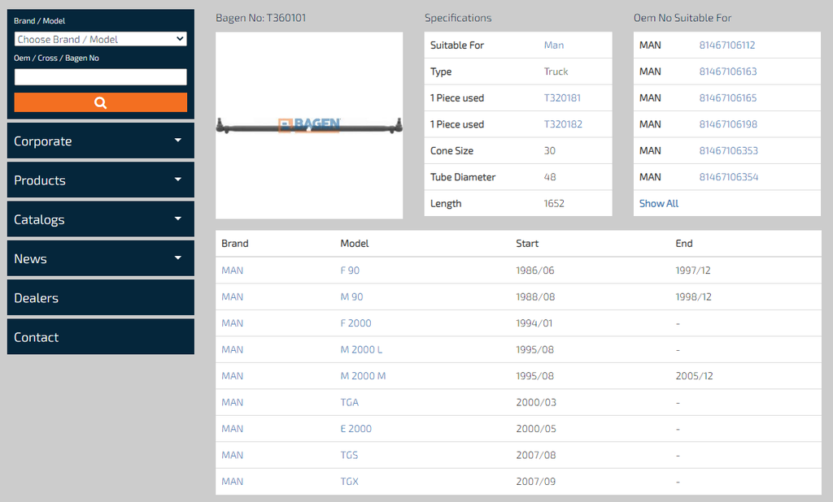Screen dimensions: 833x502
Task: Select the start date 1988/08
Action: click(535, 296)
